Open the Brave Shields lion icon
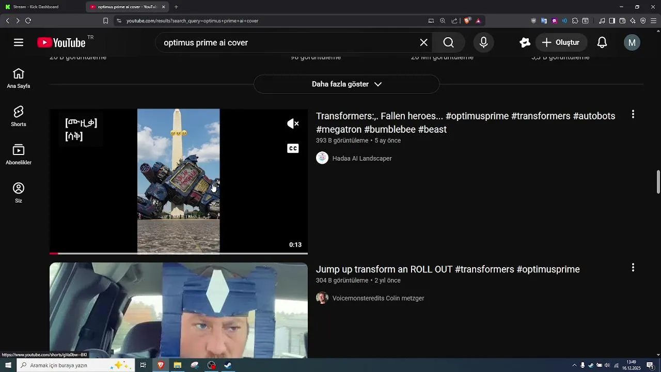 click(x=467, y=21)
